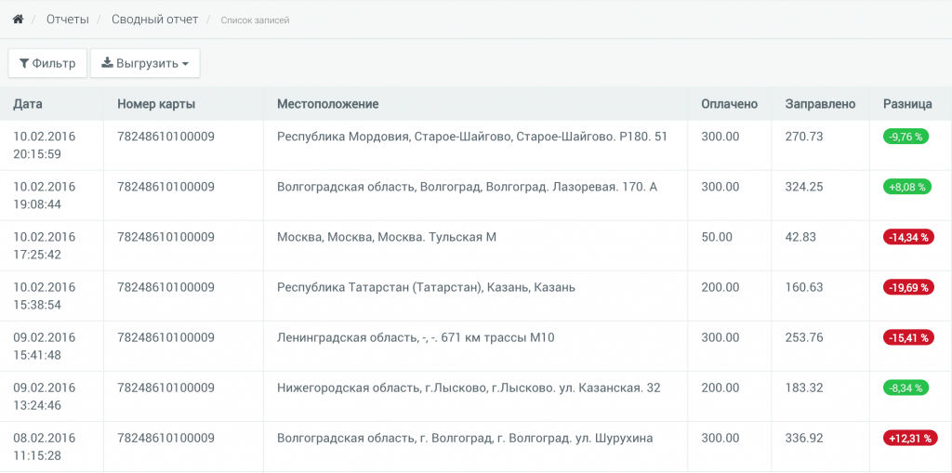This screenshot has height=473, width=952.
Task: Click the green -9,76 % badge
Action: point(906,137)
